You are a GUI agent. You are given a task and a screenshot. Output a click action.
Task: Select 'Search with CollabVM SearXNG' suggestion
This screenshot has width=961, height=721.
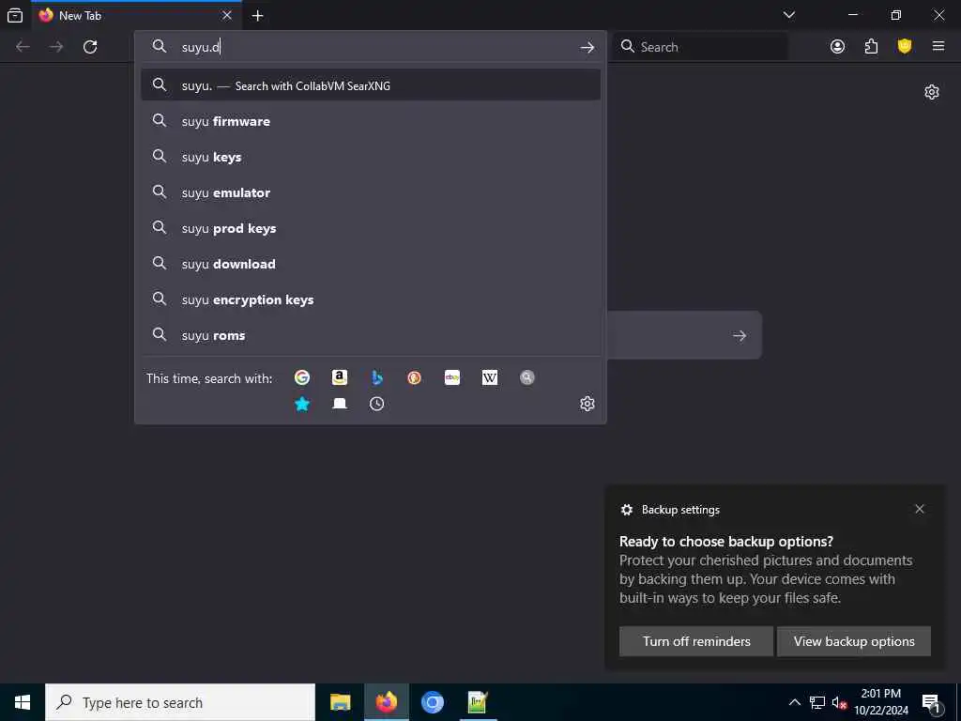pyautogui.click(x=370, y=85)
